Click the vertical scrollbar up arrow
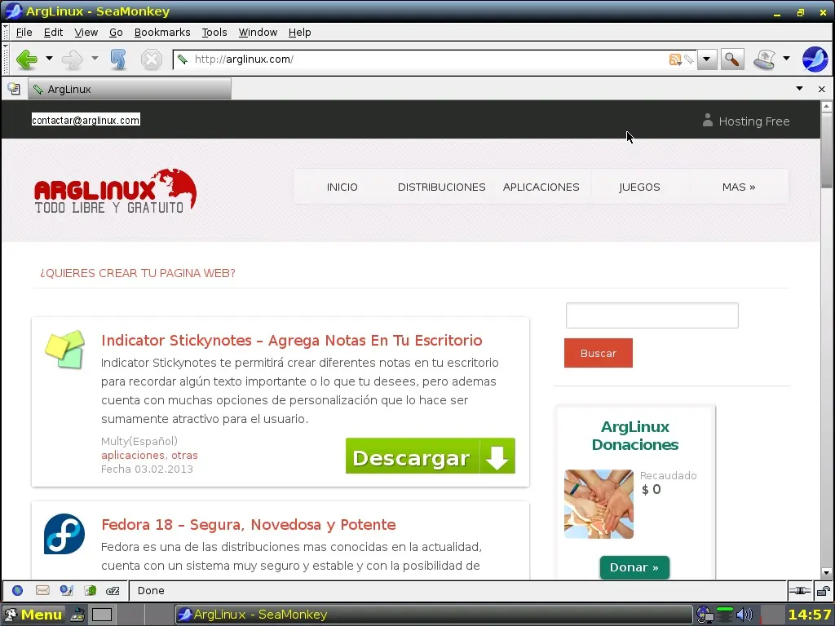This screenshot has width=835, height=626. point(827,106)
